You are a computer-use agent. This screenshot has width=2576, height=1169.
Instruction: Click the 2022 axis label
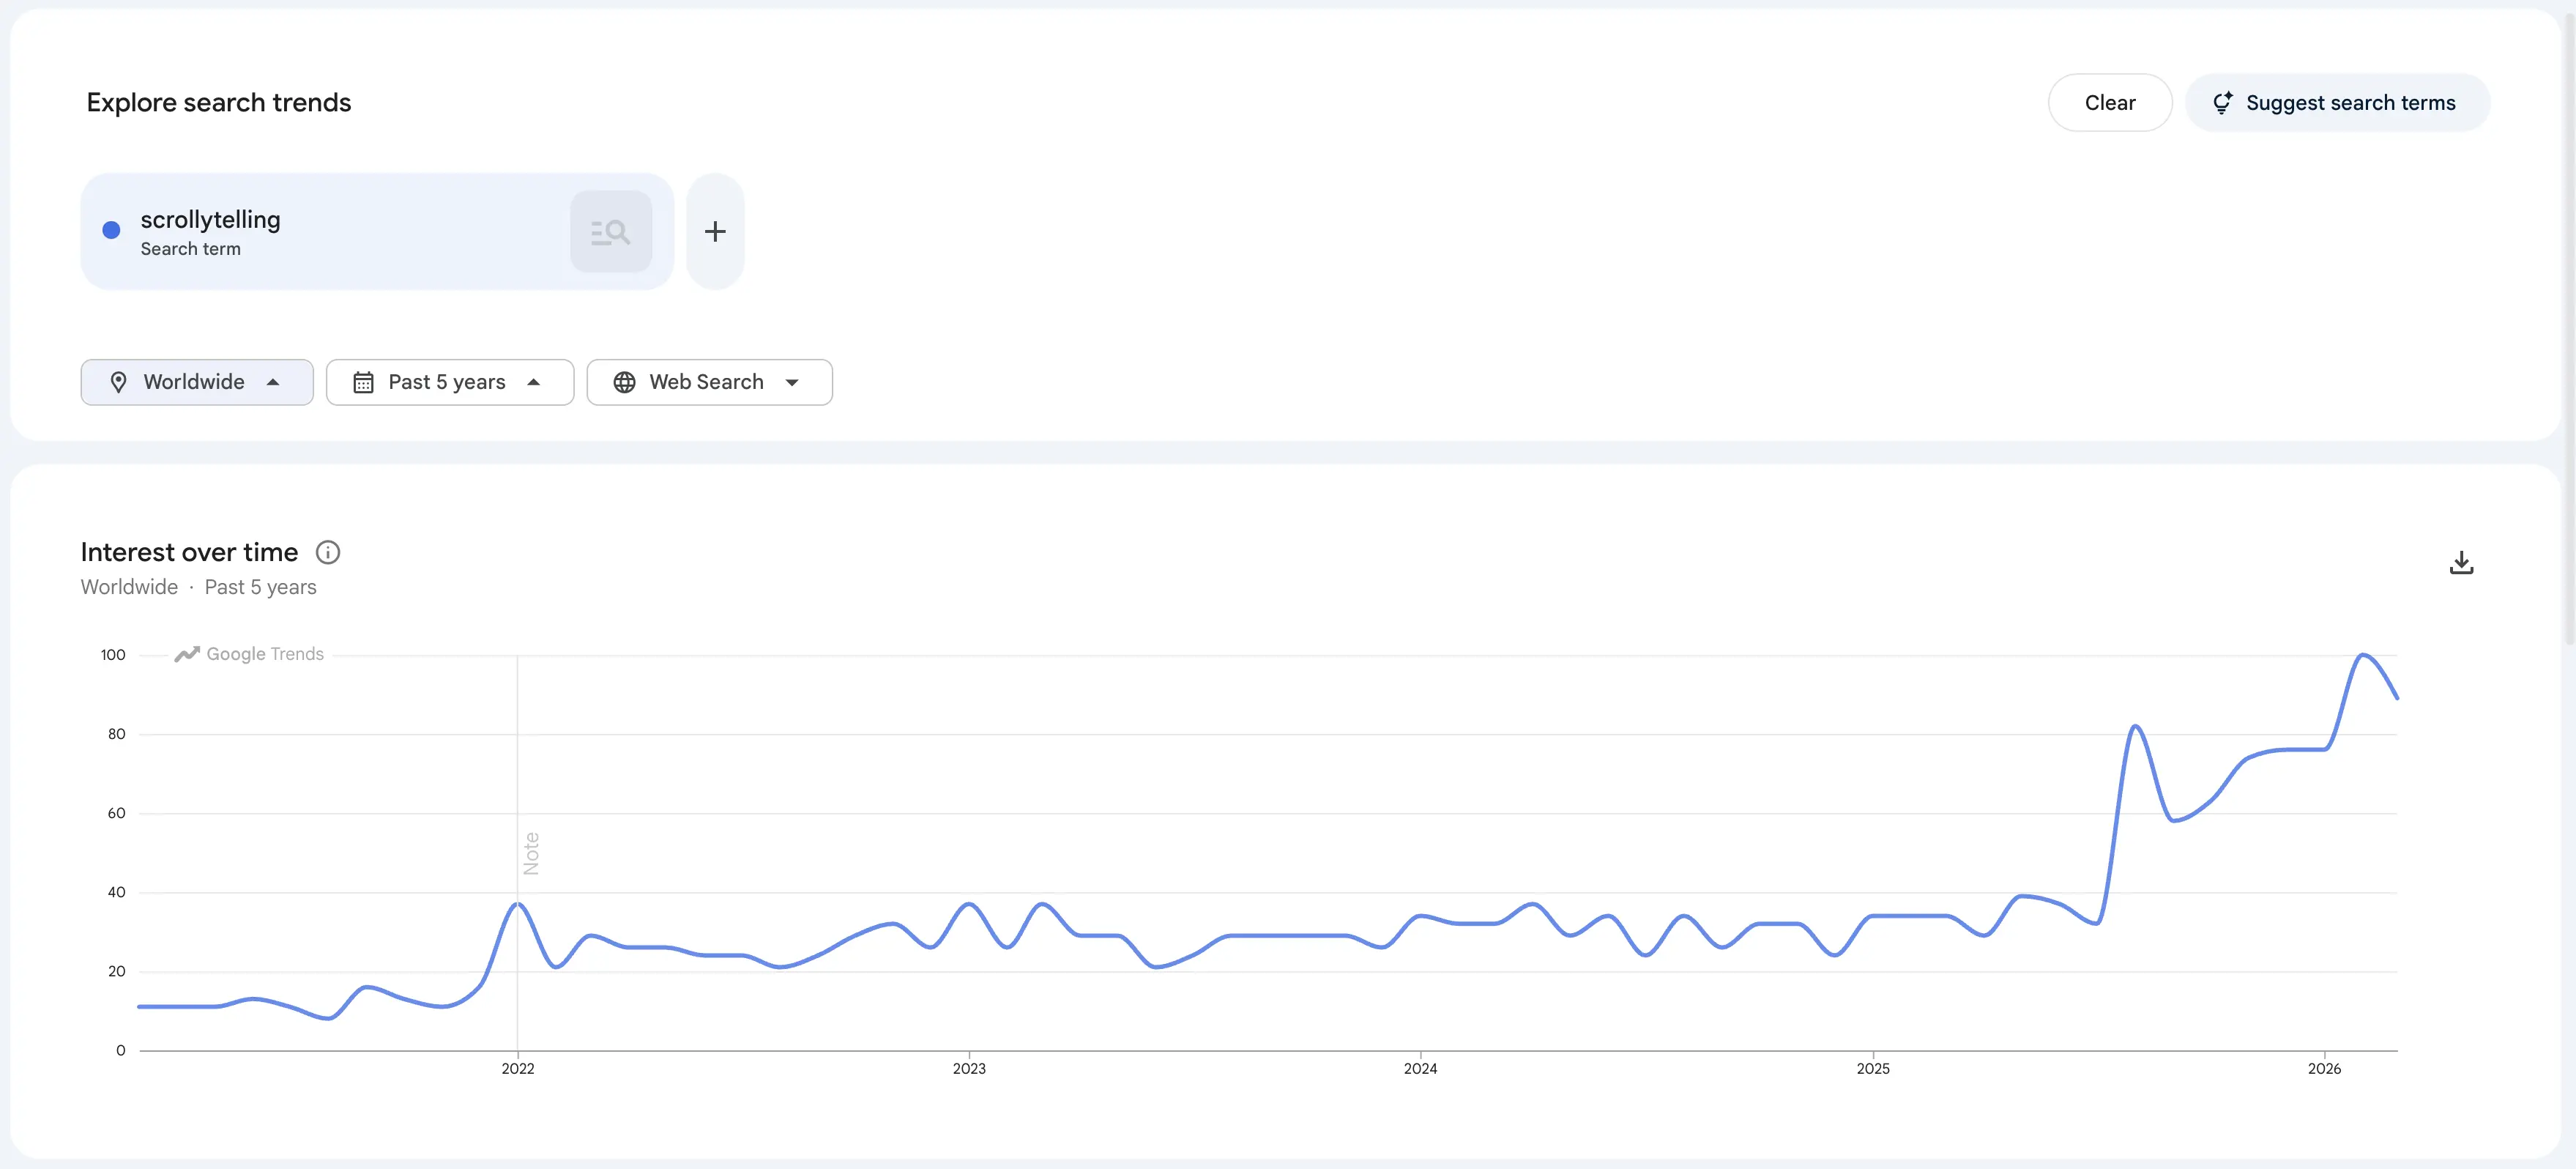[517, 1068]
